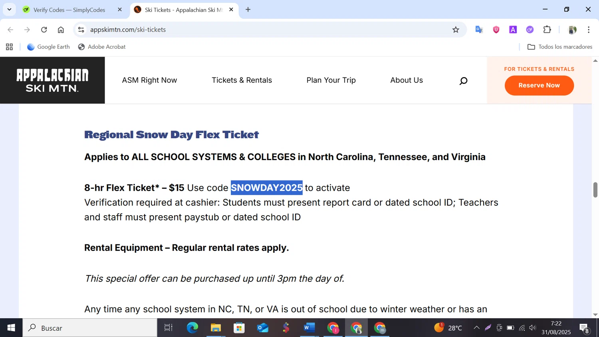Viewport: 599px width, 337px height.
Task: Open the site search magnifier
Action: (x=463, y=81)
